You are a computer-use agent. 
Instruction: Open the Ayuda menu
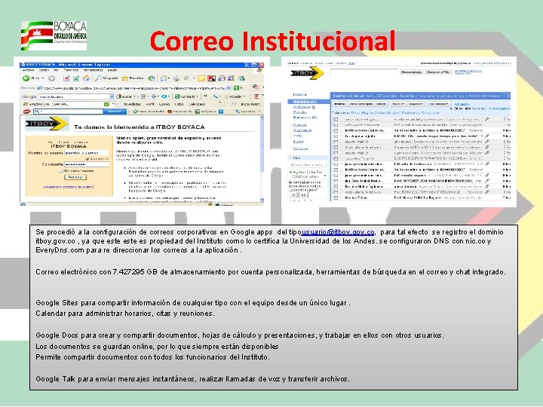(x=112, y=70)
